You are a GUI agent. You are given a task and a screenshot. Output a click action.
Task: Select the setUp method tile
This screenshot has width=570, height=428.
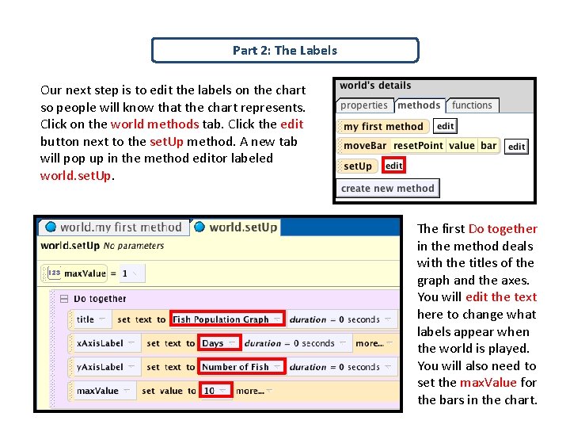358,166
